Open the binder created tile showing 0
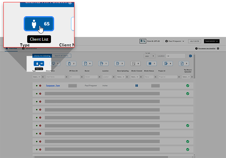 (136, 63)
